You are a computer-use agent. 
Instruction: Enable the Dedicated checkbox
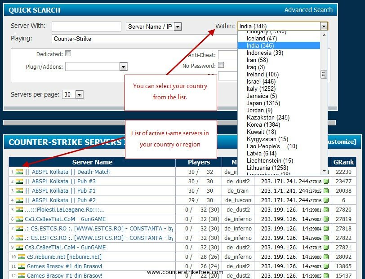coord(68,53)
